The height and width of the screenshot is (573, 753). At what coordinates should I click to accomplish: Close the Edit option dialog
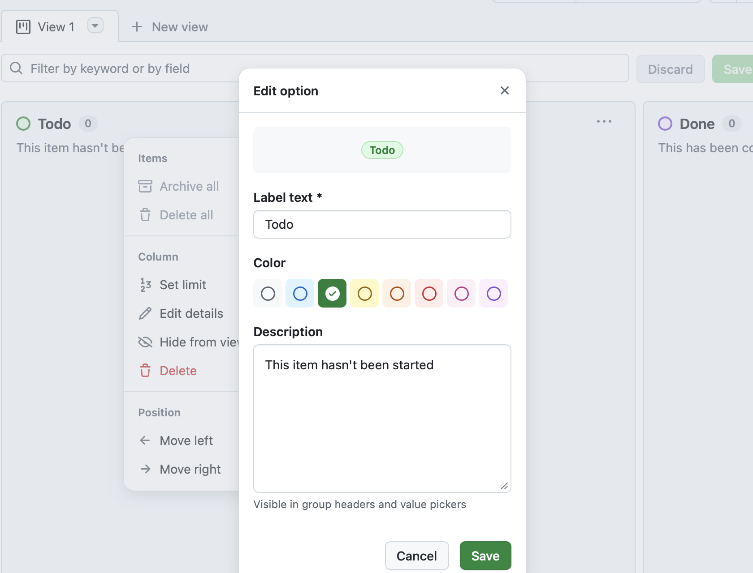click(504, 91)
